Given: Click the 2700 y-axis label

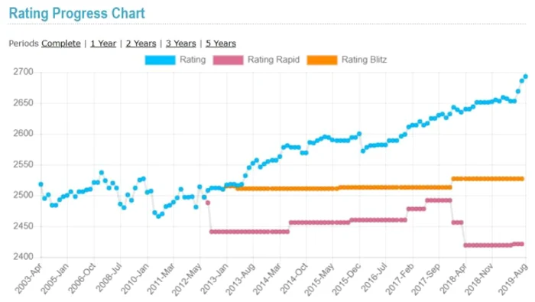Looking at the screenshot, I should [23, 72].
